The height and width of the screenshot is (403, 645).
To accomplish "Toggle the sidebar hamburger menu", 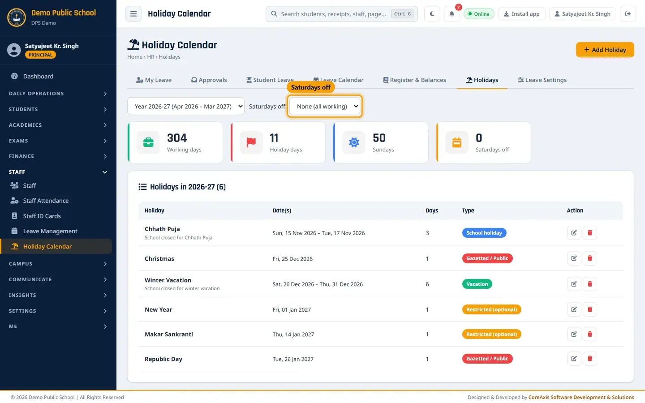I will [x=133, y=14].
